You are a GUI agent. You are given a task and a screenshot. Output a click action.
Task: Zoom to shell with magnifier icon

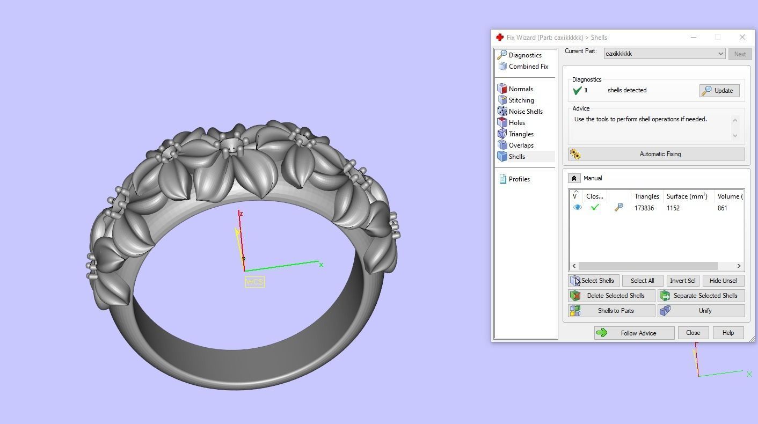[x=619, y=208]
